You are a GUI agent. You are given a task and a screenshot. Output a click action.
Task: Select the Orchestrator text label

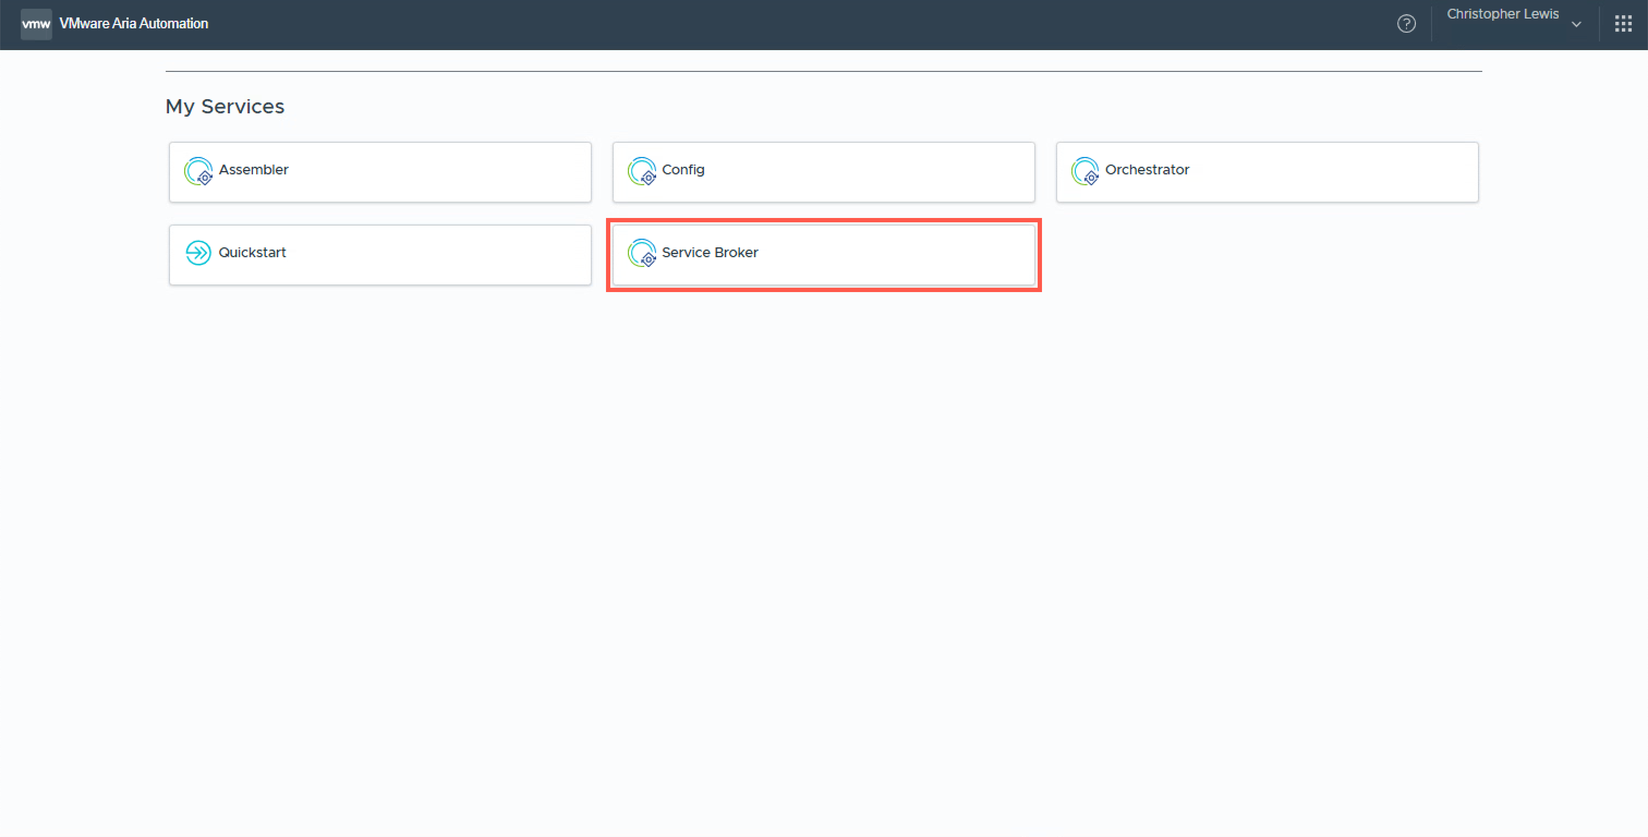[x=1147, y=169]
